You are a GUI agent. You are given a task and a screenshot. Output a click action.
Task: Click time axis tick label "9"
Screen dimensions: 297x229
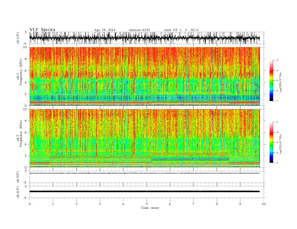coord(240,204)
